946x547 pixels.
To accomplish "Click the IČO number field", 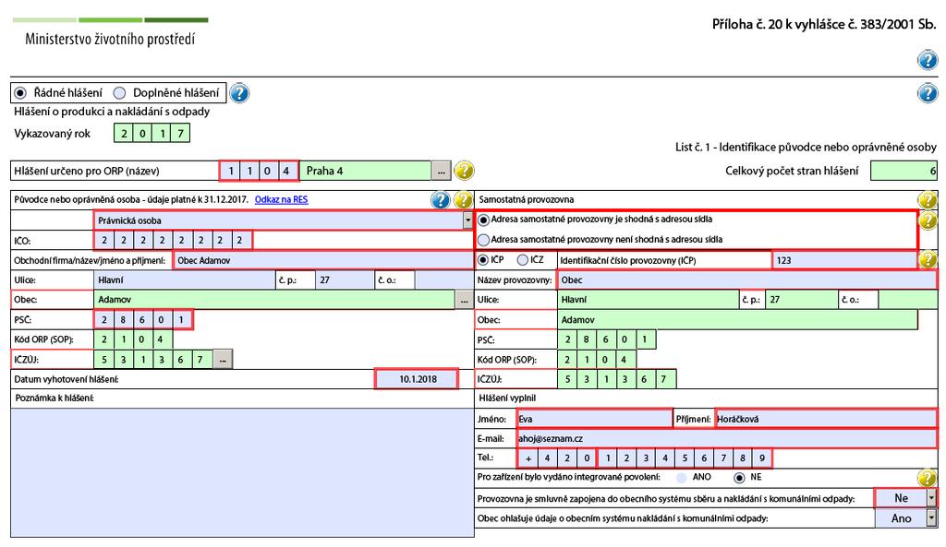I will [173, 241].
